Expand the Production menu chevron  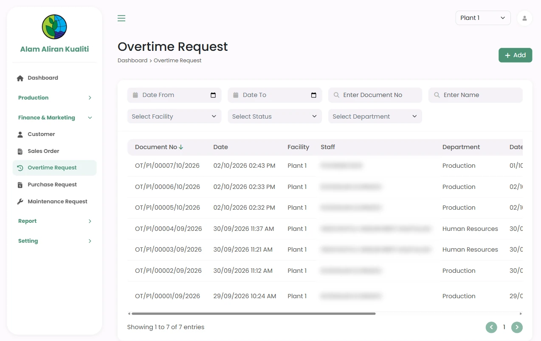pos(90,98)
